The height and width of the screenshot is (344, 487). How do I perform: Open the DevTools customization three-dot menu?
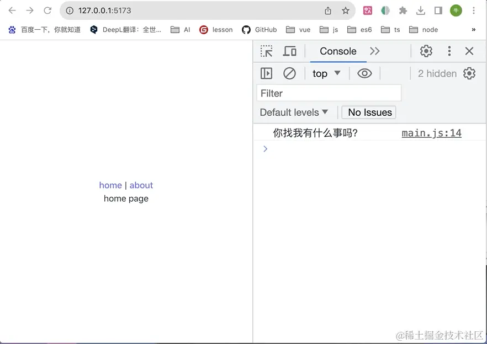click(x=449, y=51)
